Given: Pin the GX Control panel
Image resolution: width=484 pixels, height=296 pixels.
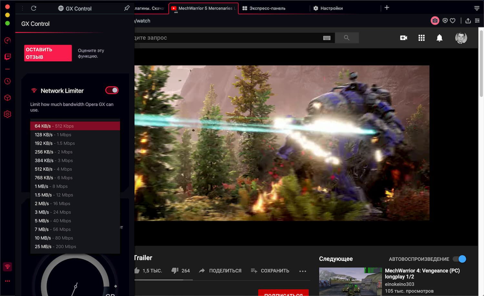Looking at the screenshot, I should 127,8.
